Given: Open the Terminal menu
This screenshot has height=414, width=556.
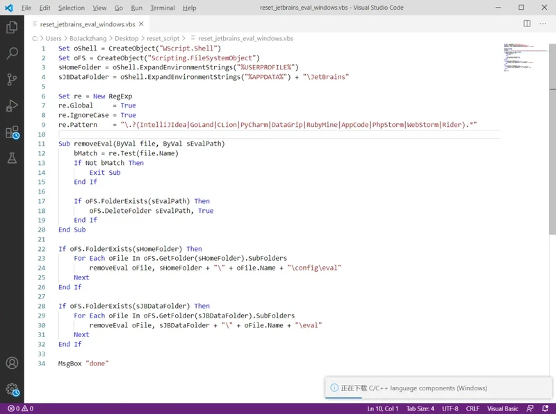Looking at the screenshot, I should tap(163, 8).
